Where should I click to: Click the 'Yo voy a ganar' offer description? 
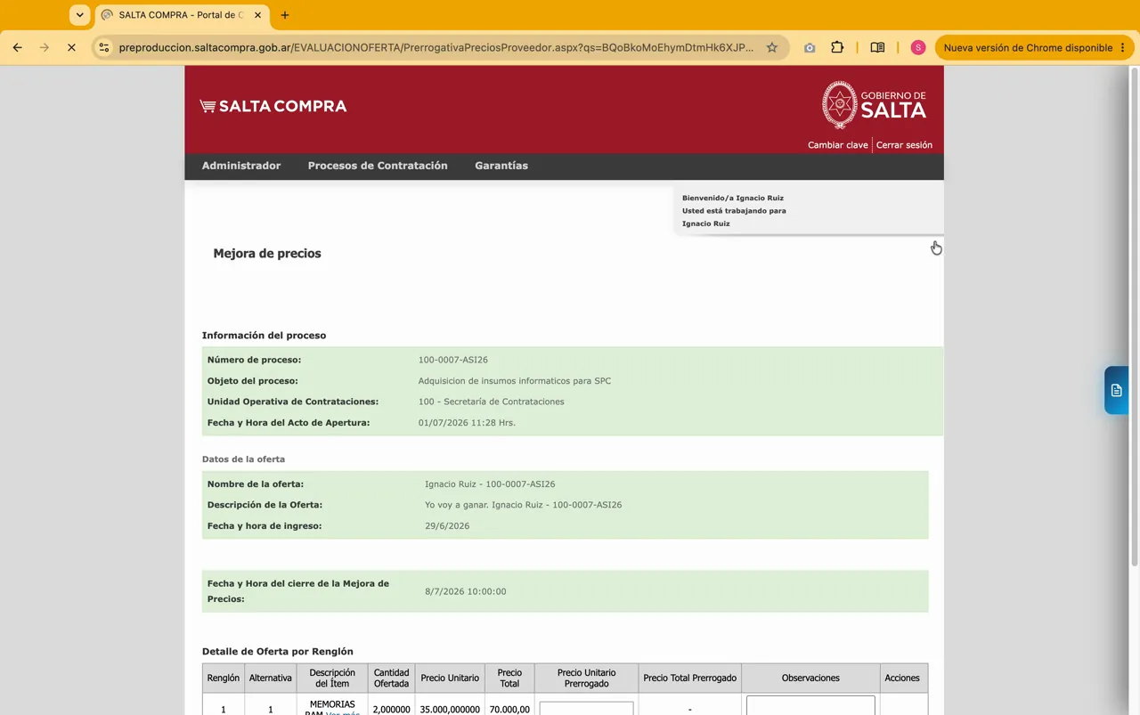point(524,505)
